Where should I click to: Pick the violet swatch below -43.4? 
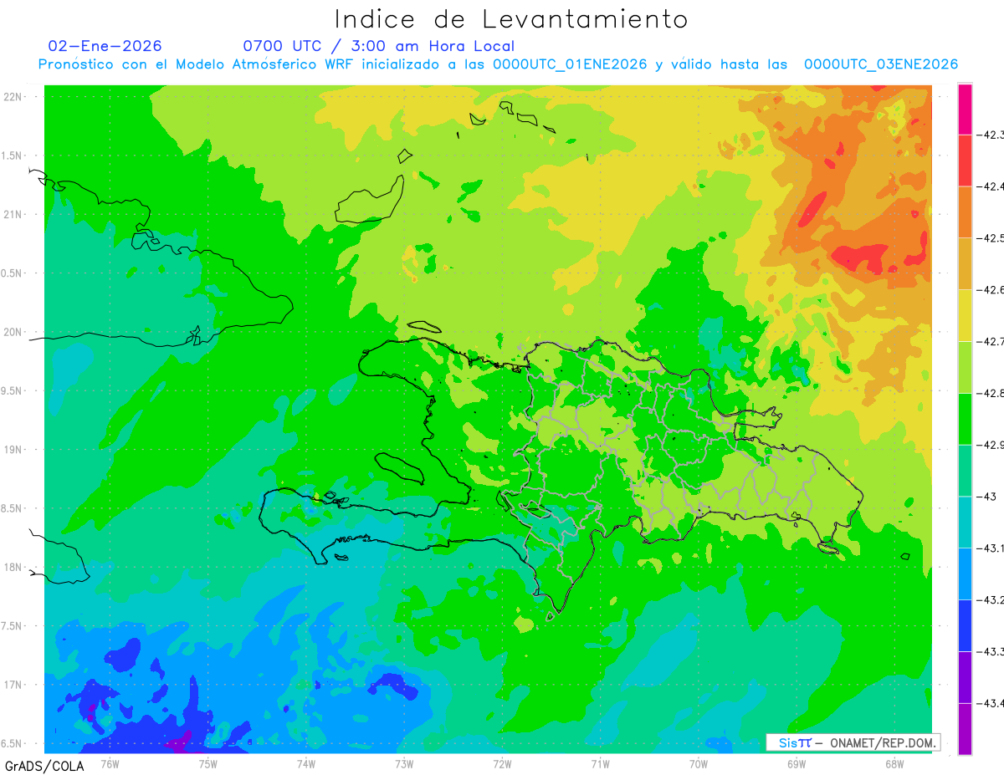tap(965, 728)
